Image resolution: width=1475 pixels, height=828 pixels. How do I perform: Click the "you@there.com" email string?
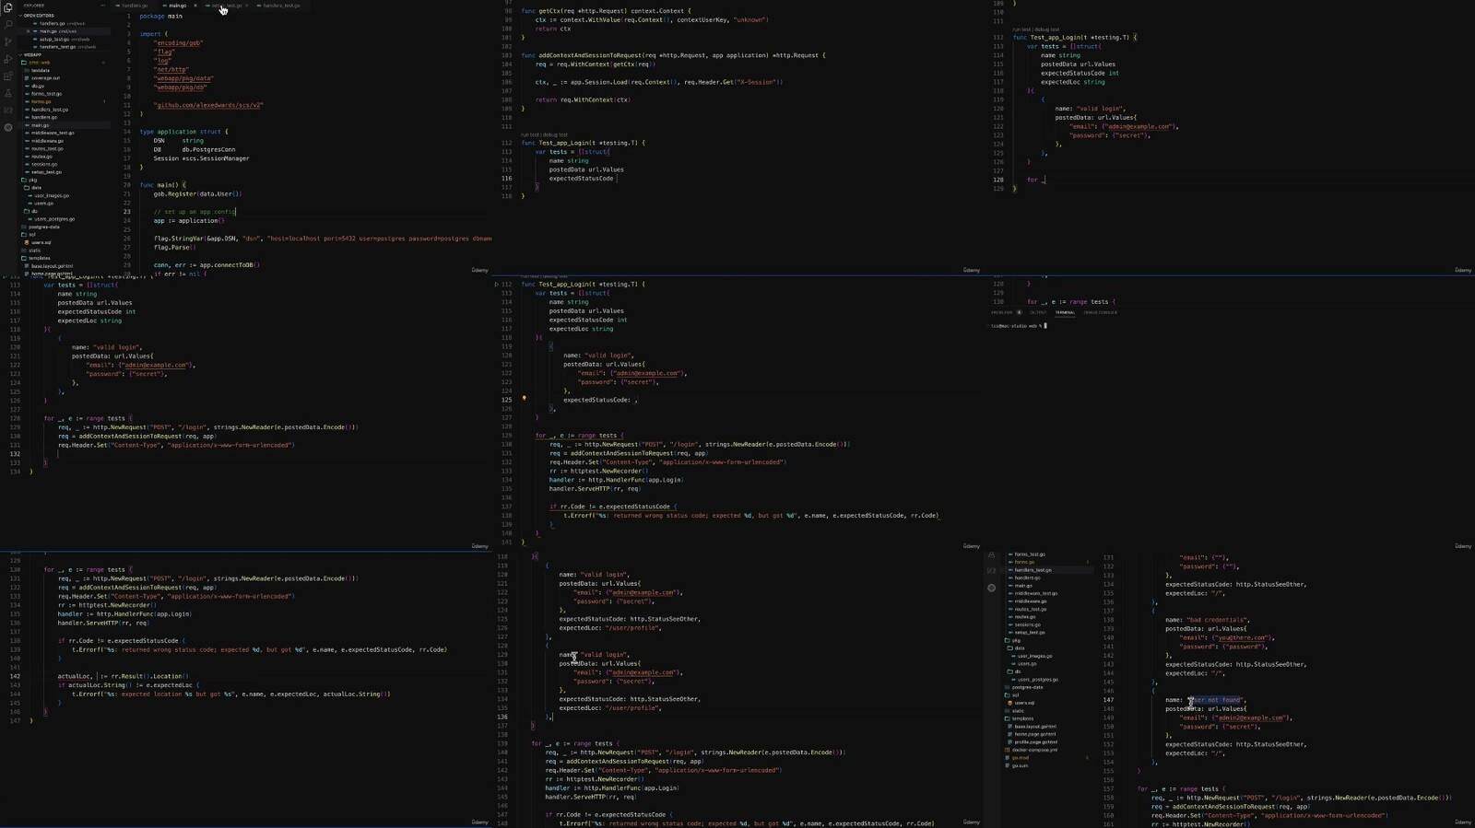[x=1241, y=637]
